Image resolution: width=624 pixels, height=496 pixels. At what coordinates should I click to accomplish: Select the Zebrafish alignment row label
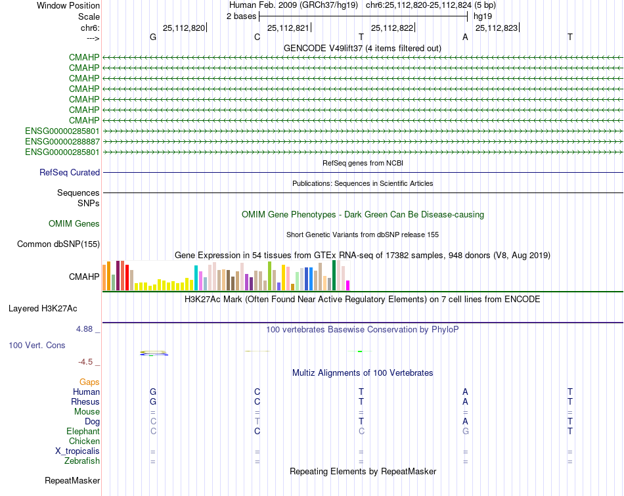point(82,461)
